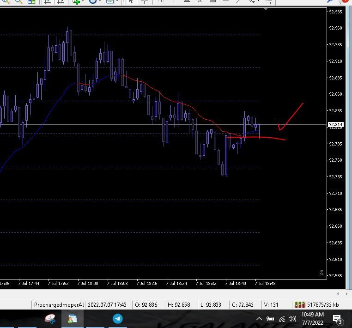The image size is (352, 328).
Task: Click the V: 131 volume value
Action: coord(271,304)
